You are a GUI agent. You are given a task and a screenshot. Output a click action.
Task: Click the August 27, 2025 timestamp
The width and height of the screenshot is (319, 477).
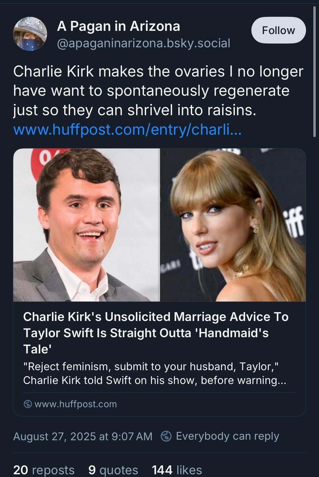(x=83, y=436)
